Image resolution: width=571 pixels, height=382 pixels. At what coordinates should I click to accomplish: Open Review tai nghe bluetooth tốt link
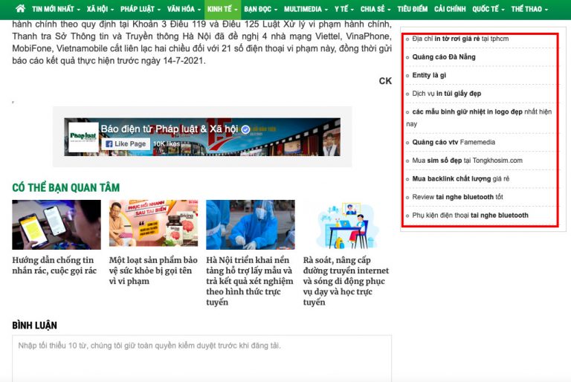pos(457,197)
